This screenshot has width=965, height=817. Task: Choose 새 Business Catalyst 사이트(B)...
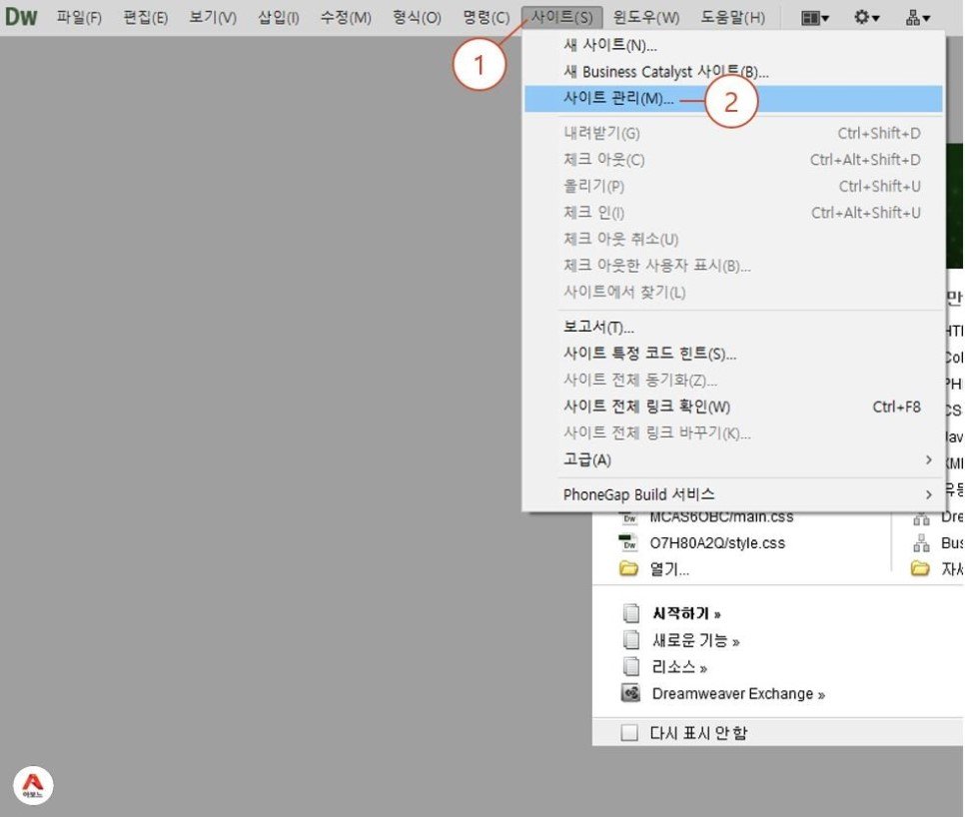[x=732, y=71]
